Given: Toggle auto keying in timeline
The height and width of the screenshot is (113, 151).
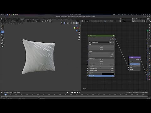Looking at the screenshot, I should coord(68,93).
